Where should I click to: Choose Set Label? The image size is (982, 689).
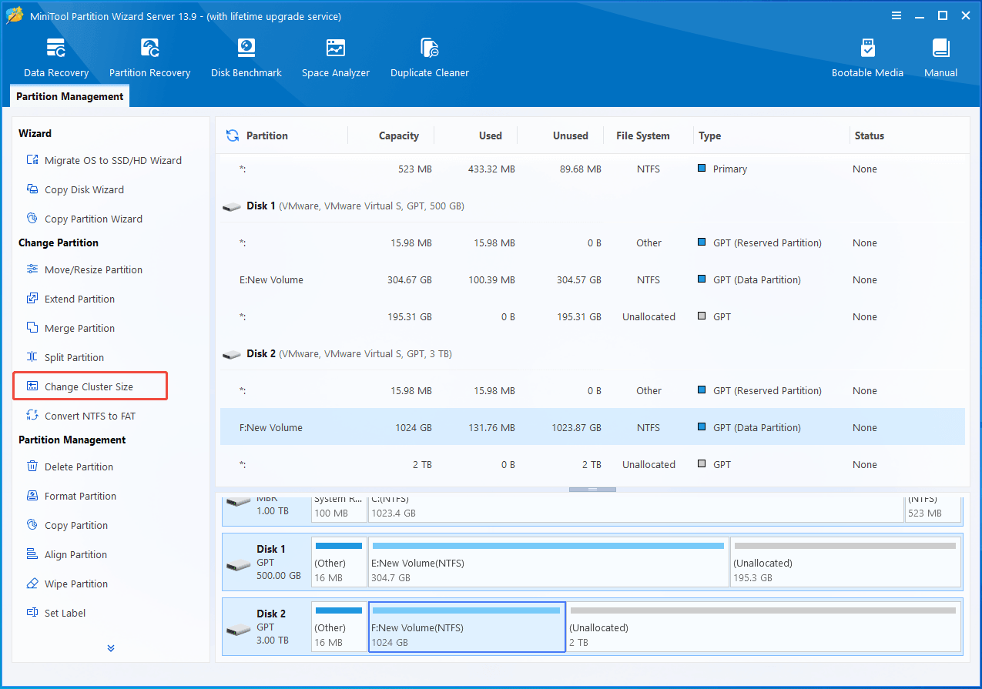[x=55, y=613]
